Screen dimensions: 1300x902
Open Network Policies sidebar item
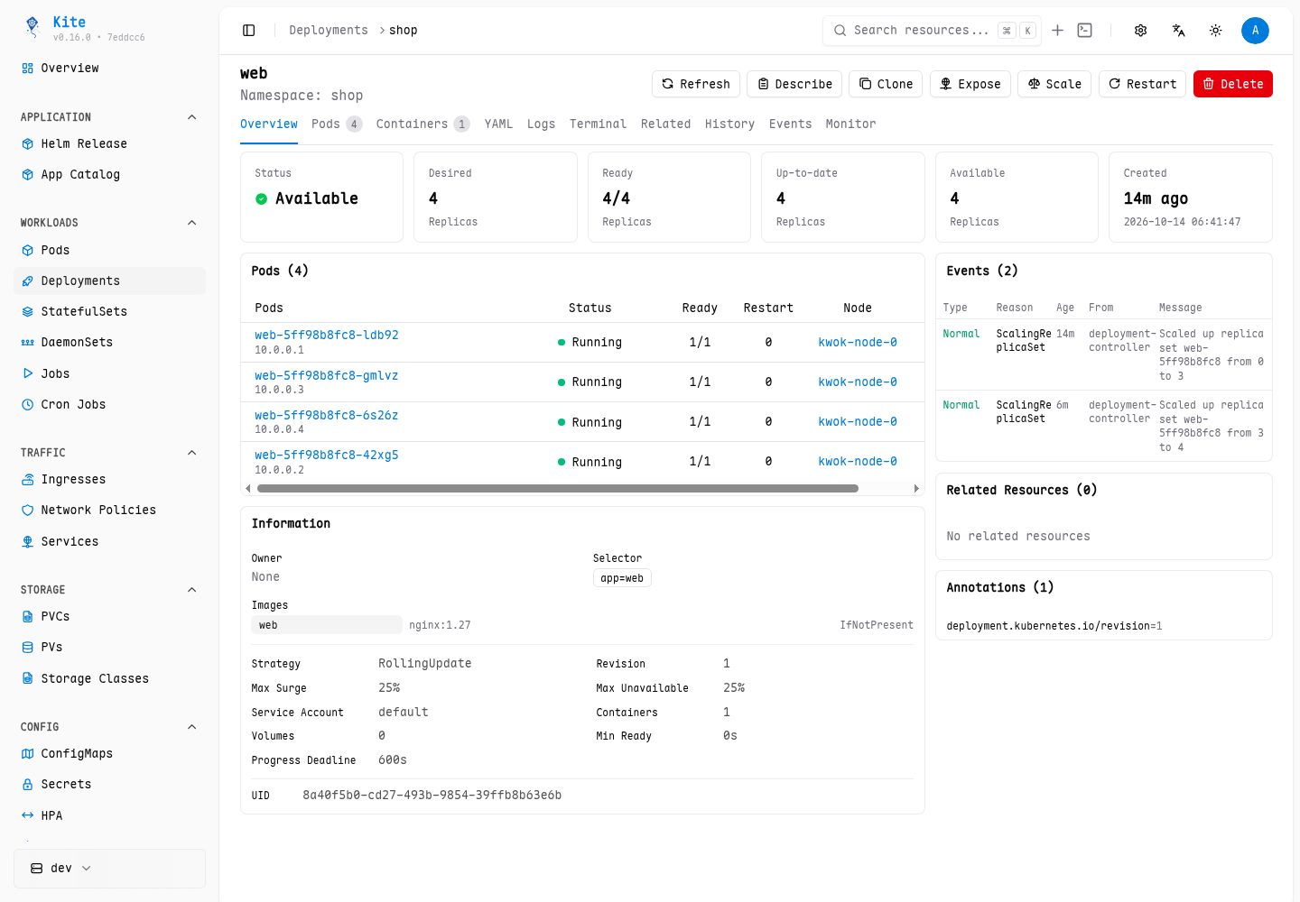click(x=109, y=511)
